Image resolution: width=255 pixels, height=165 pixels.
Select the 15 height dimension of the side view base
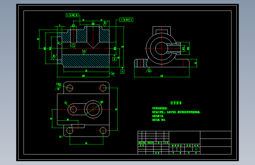coord(196,63)
